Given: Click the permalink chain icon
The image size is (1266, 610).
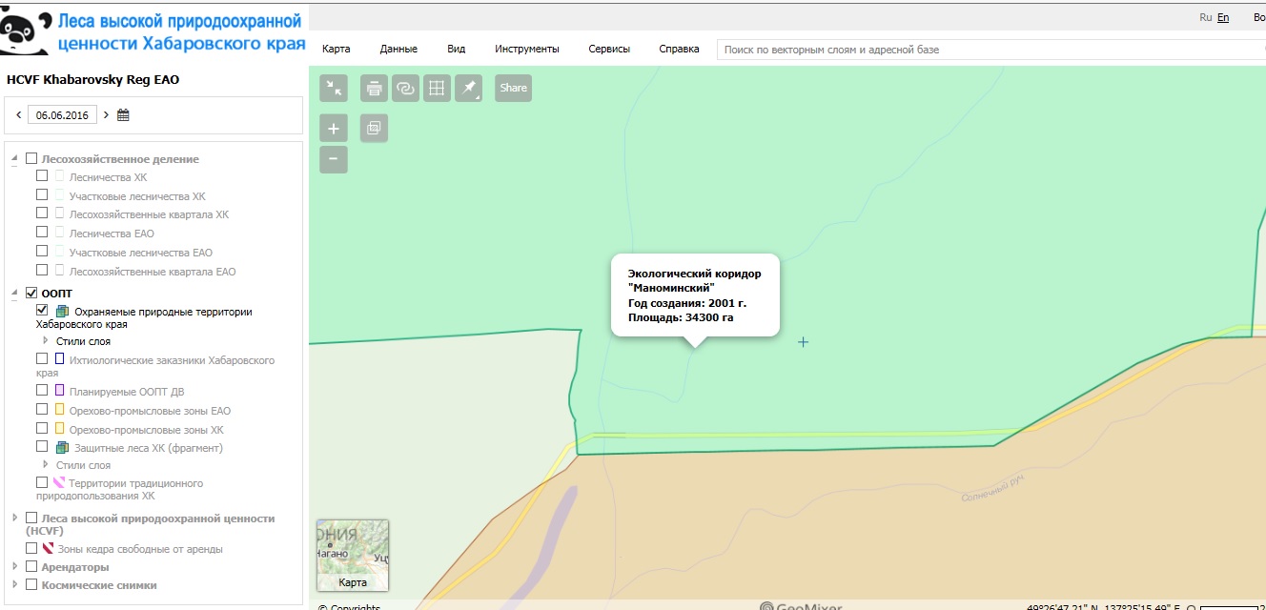Looking at the screenshot, I should pos(405,88).
